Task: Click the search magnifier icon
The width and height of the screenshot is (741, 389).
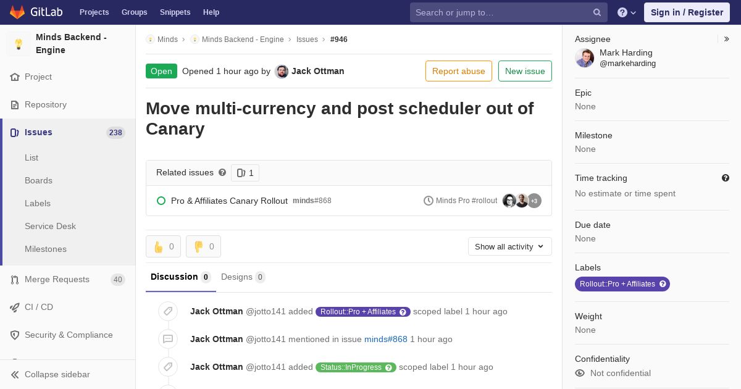Action: [597, 12]
